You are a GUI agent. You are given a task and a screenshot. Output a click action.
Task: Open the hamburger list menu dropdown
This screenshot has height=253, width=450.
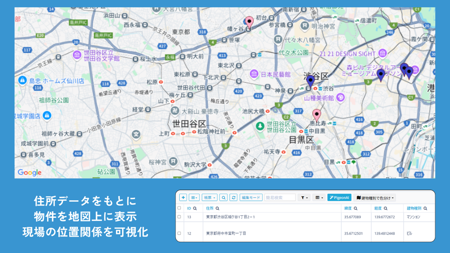pyautogui.click(x=194, y=197)
